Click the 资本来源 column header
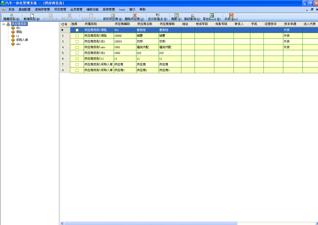This screenshot has height=225, width=318. pyautogui.click(x=293, y=24)
